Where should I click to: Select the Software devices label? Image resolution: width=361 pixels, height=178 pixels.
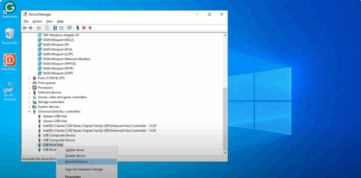pos(49,93)
